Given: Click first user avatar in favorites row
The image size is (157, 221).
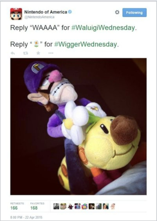Looking at the screenshot, I should (x=56, y=207).
